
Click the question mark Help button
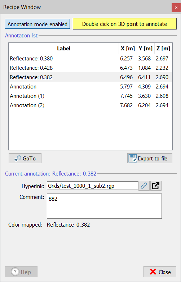[21, 272]
